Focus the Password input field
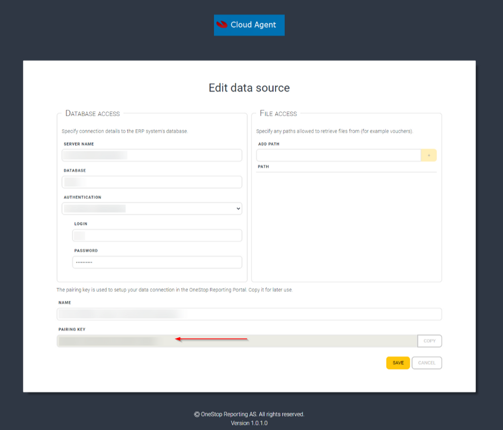This screenshot has width=503, height=430. click(157, 262)
